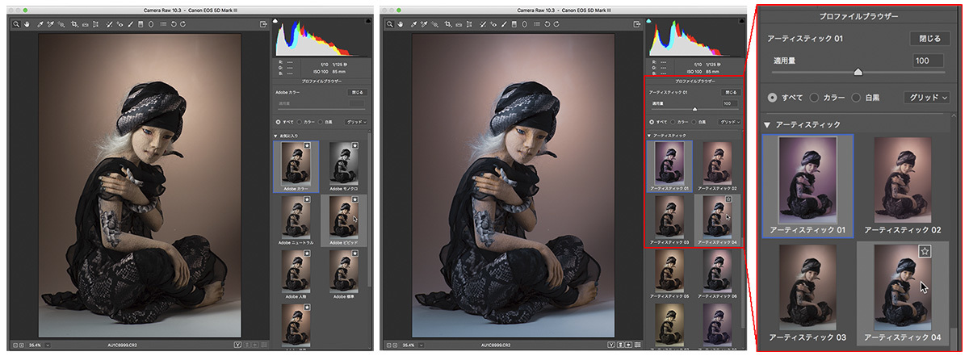Select Crop tool in left window toolbar
Screen dimensions: 969x356
coord(74,25)
